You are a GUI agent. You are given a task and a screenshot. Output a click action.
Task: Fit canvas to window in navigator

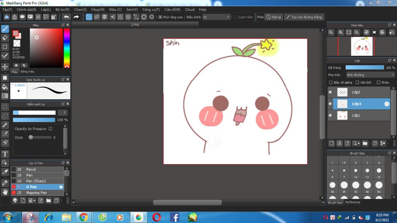(x=349, y=33)
